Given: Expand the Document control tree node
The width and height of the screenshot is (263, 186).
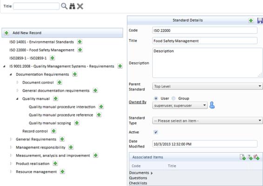Looking at the screenshot, I should (18, 82).
